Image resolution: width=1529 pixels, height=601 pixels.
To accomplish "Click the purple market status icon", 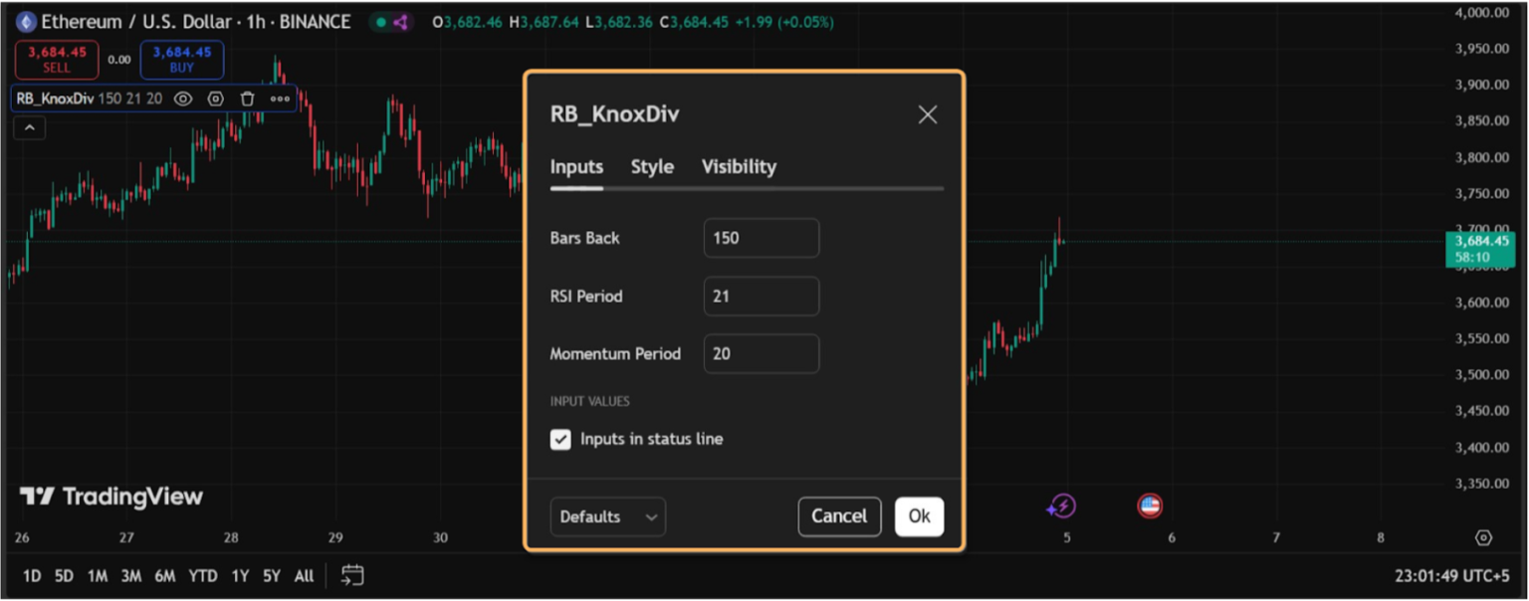I will (x=400, y=22).
